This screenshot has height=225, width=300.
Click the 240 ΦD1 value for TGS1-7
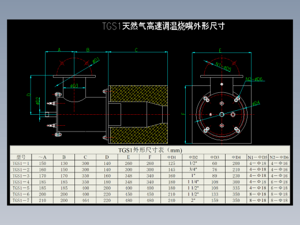[171, 200]
